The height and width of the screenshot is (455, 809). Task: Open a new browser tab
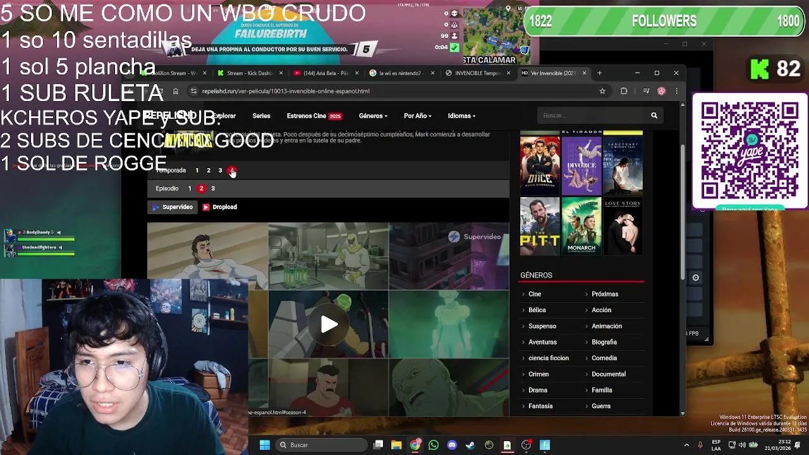tap(599, 73)
